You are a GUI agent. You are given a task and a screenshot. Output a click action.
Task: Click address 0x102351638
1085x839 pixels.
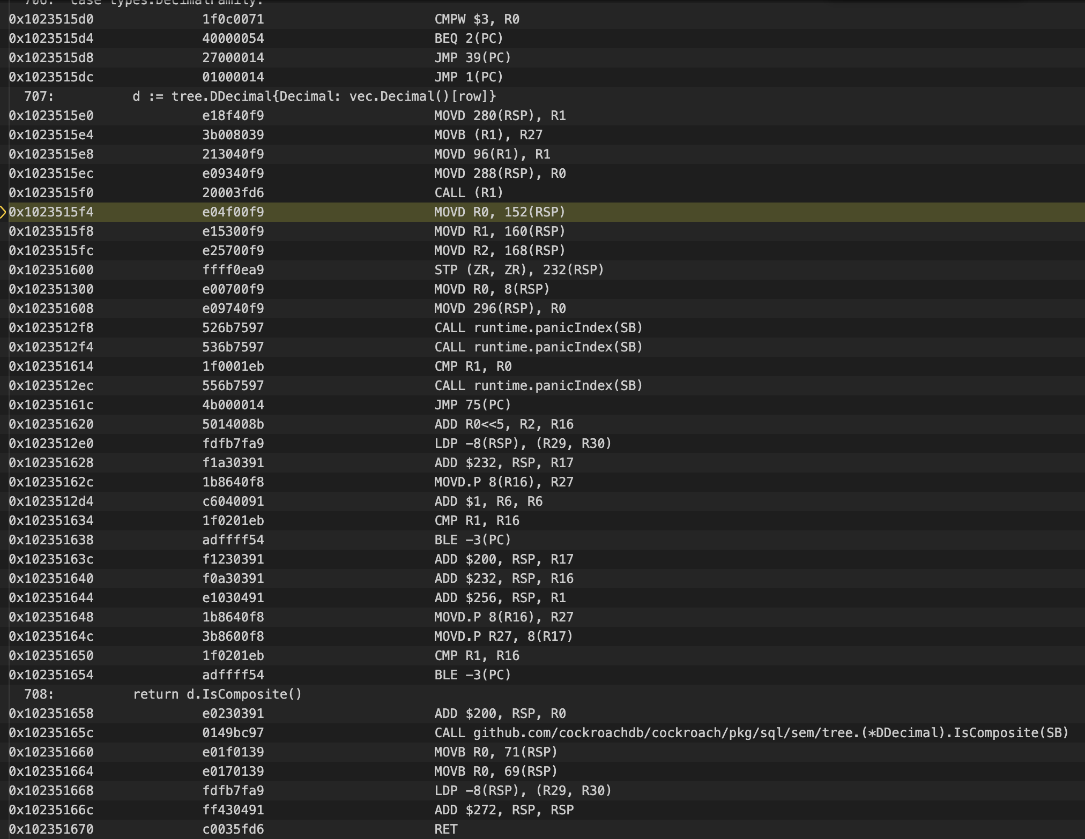(51, 540)
